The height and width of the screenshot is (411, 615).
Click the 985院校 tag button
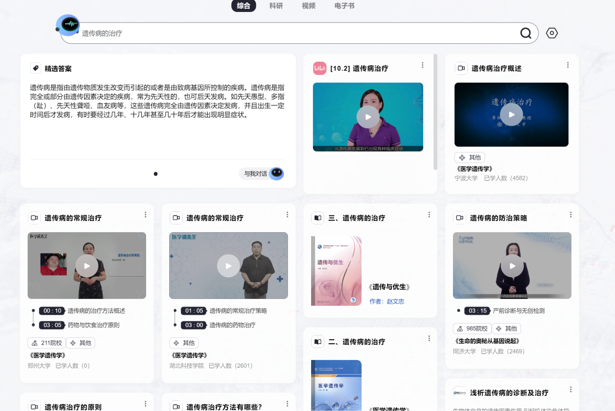click(x=472, y=328)
